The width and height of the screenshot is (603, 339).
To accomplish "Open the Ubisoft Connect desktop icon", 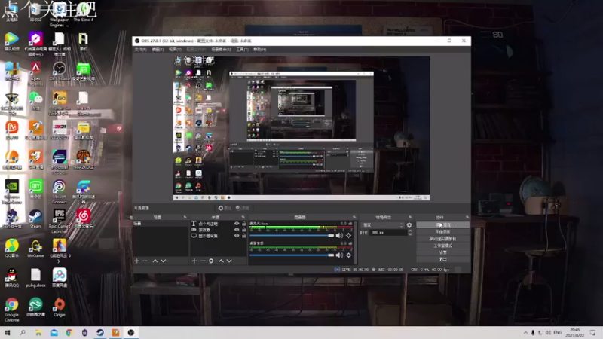I will pyautogui.click(x=60, y=191).
